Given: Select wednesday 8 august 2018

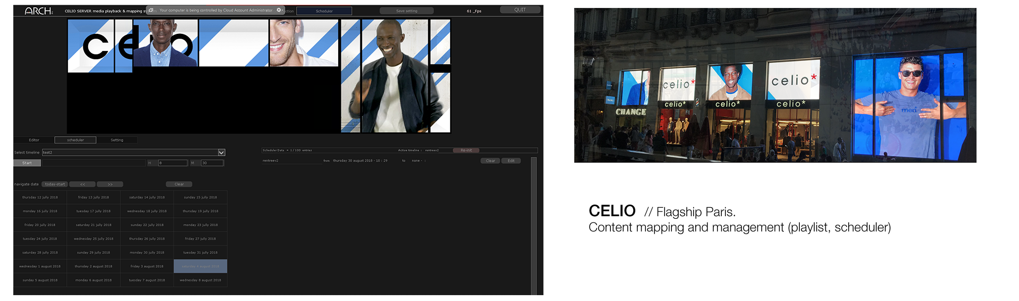Looking at the screenshot, I should click(x=201, y=280).
